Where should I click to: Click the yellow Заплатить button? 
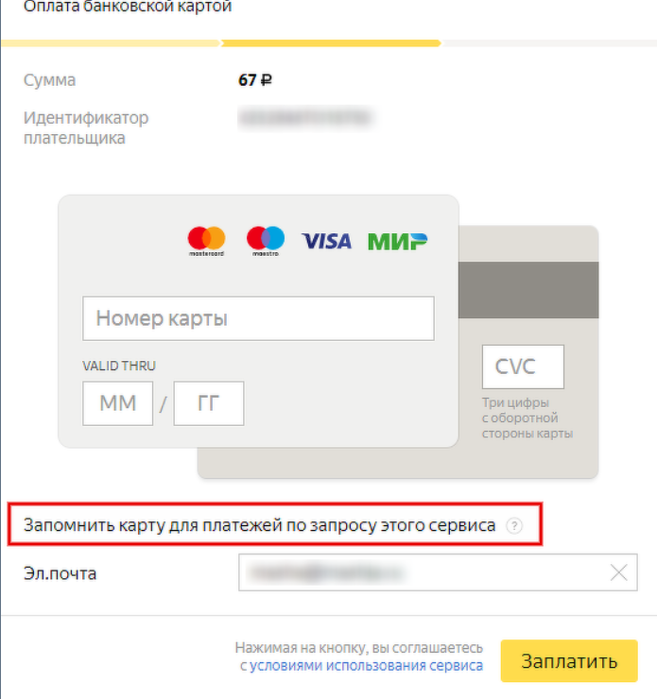click(x=569, y=661)
